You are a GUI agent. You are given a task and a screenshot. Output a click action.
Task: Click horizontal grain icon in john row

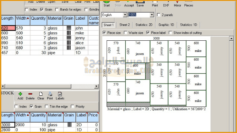tap(69, 28)
